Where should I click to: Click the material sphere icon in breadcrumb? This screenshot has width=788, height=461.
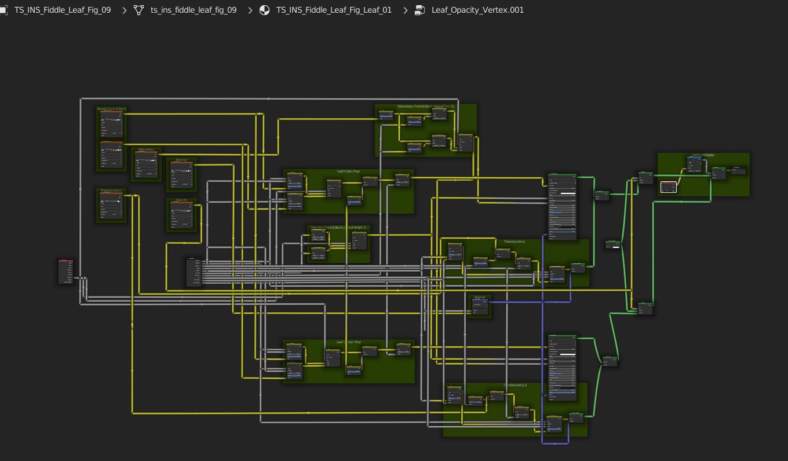[x=264, y=10]
